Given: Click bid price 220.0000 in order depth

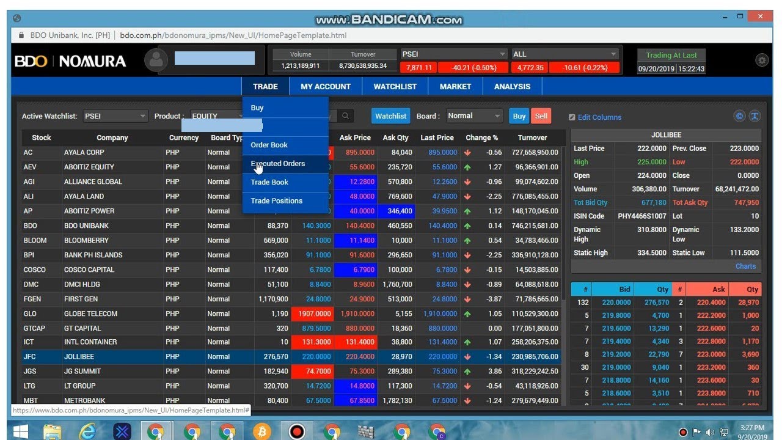Looking at the screenshot, I should tap(616, 302).
